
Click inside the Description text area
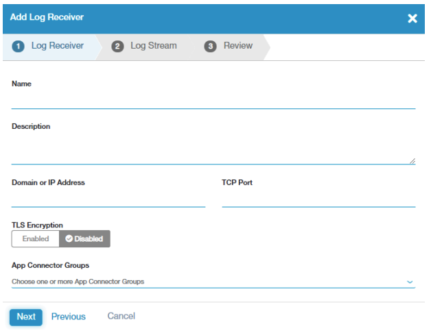213,149
